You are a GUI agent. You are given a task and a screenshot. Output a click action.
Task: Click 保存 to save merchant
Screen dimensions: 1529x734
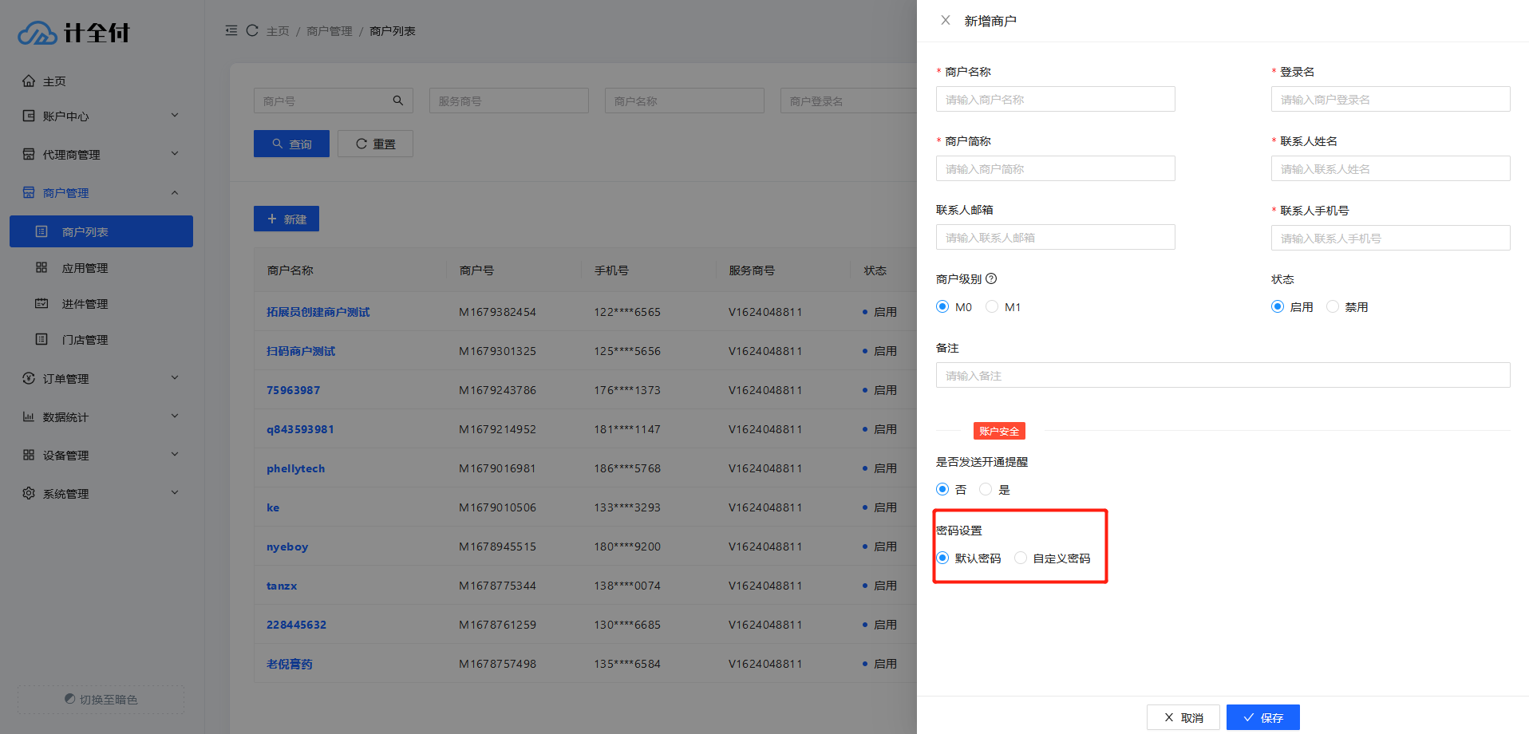point(1263,717)
